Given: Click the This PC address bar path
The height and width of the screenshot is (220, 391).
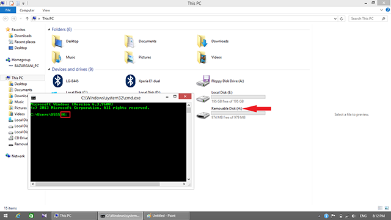Looking at the screenshot, I should [x=48, y=19].
